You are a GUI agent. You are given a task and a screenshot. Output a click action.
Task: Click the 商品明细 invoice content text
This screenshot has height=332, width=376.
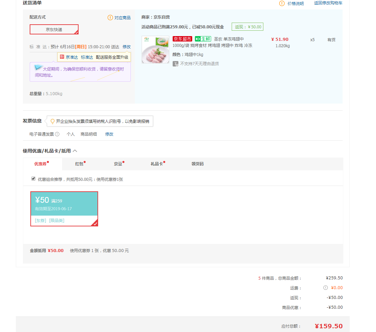point(89,134)
